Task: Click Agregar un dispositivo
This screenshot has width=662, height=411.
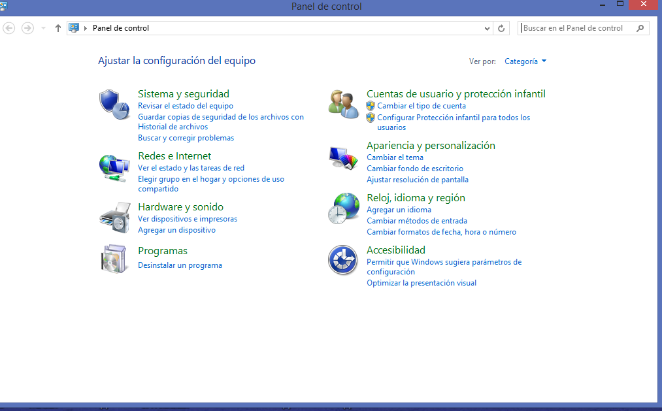Action: 176,230
